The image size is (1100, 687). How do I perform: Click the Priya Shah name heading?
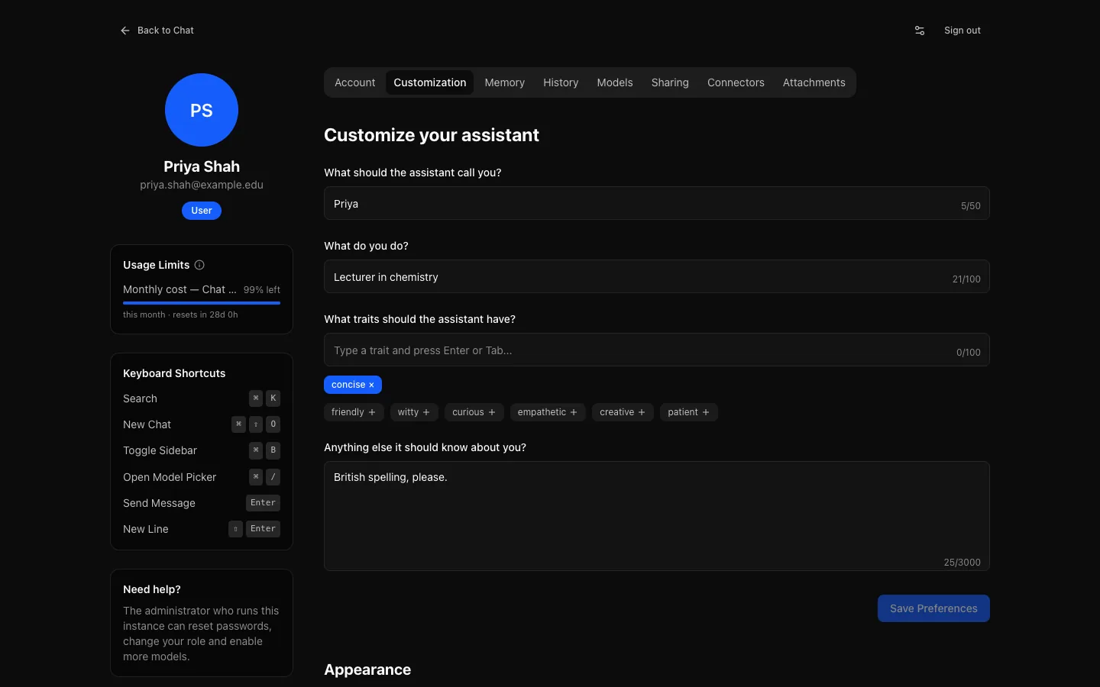202,166
